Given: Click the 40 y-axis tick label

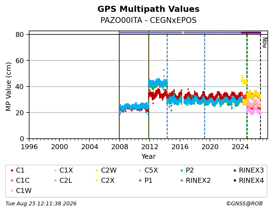Looking at the screenshot, I should [20, 87].
